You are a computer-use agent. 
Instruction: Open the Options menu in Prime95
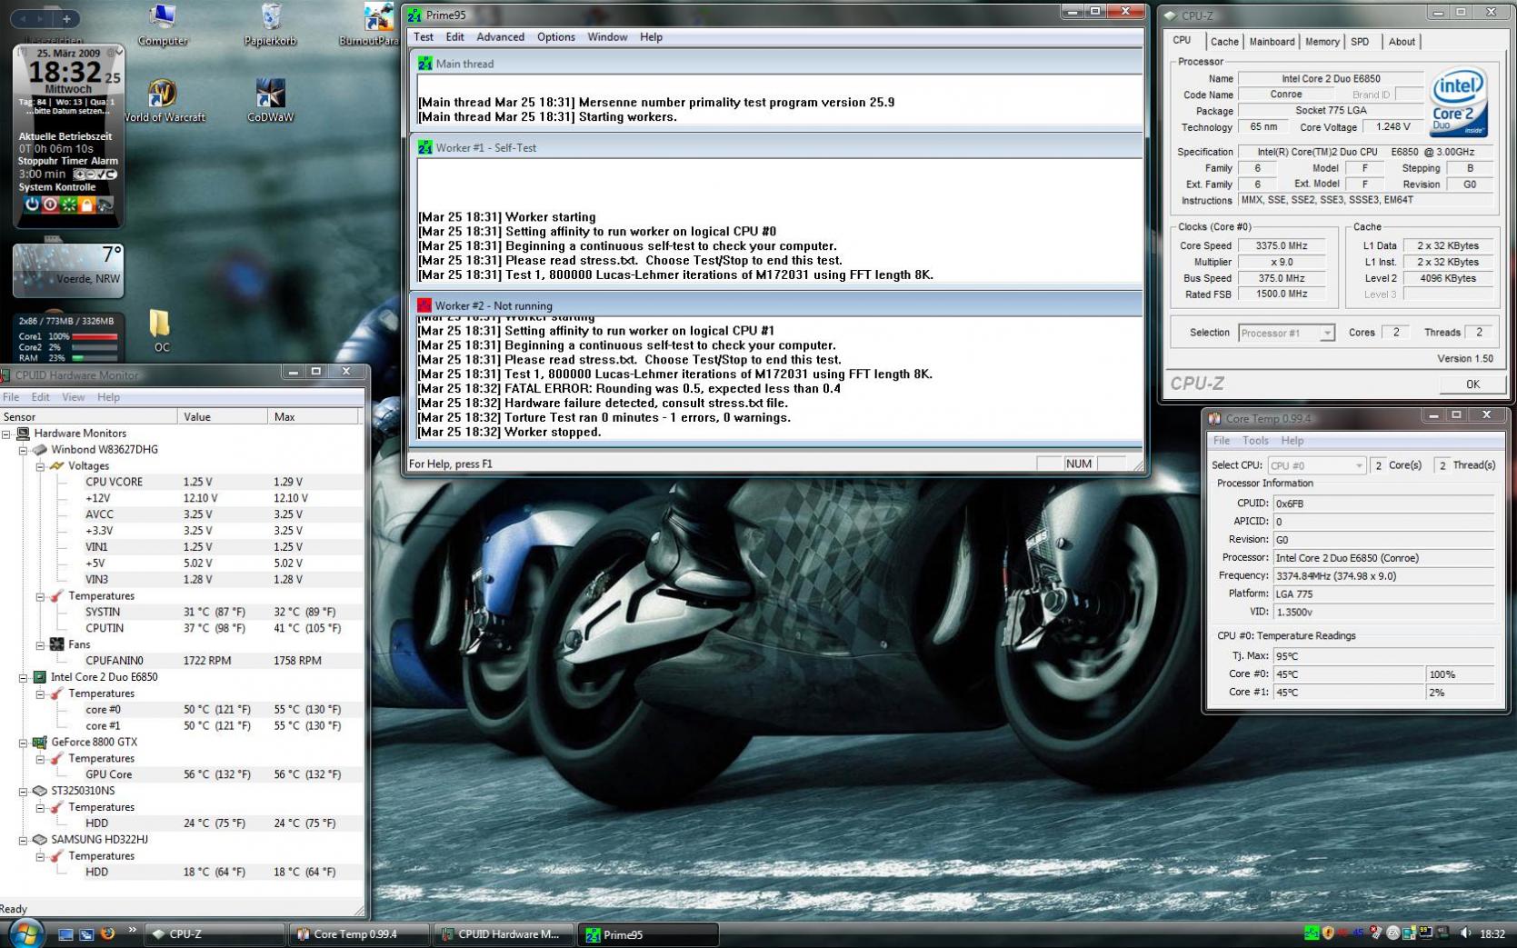click(x=555, y=37)
